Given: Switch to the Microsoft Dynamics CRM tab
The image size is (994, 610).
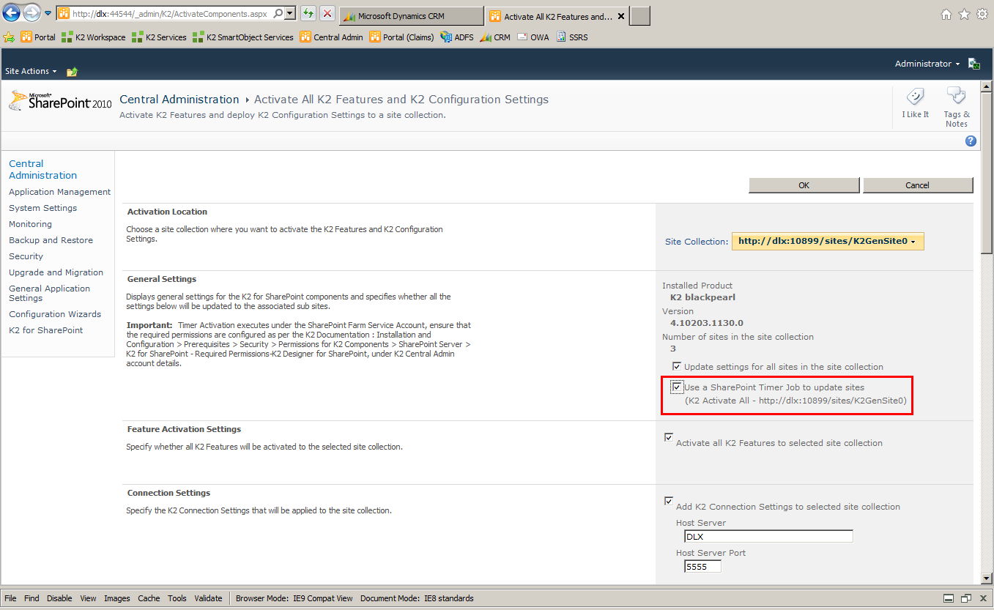Looking at the screenshot, I should point(412,16).
